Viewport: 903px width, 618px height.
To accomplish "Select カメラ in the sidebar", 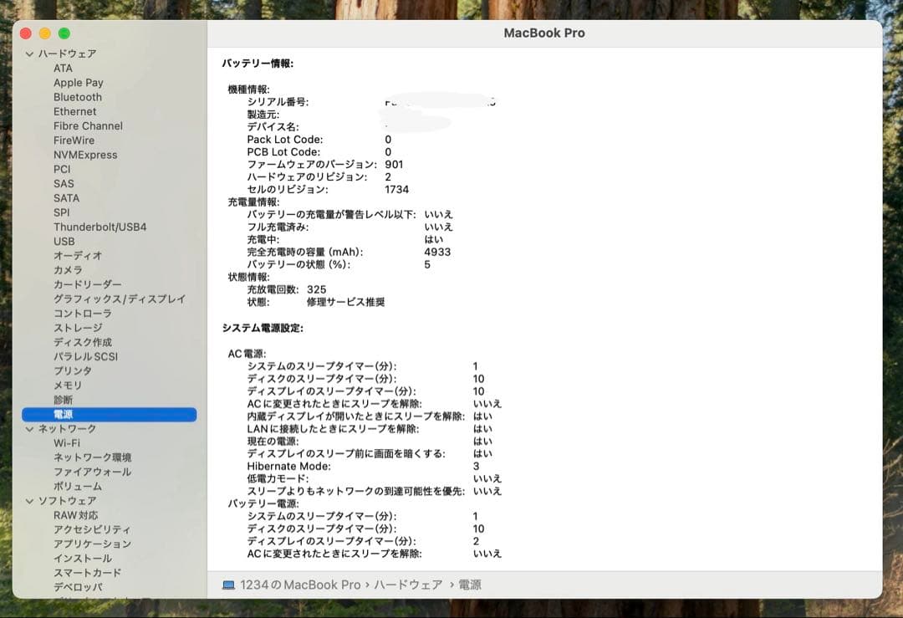I will click(69, 269).
